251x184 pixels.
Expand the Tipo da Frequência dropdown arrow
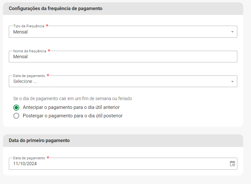232,32
